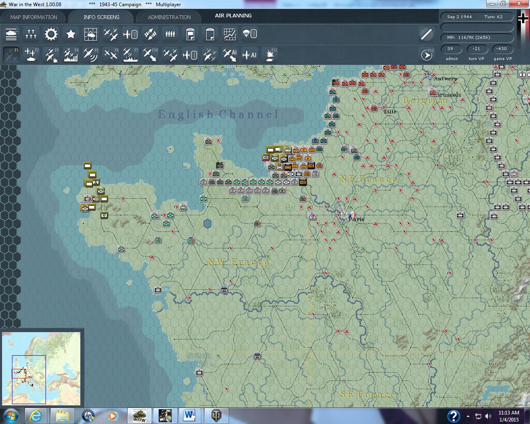Open Microsoft Word from the taskbar

190,416
